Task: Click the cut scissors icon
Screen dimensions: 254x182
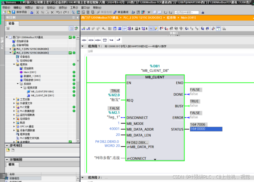Action: [38, 12]
